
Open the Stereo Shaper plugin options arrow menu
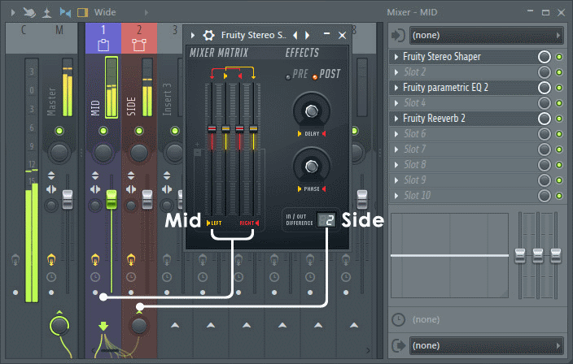pos(193,35)
